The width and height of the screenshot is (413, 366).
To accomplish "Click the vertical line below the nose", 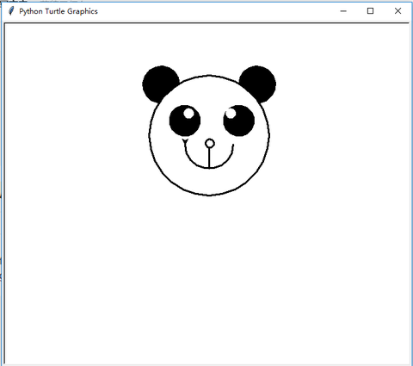I will click(x=209, y=158).
